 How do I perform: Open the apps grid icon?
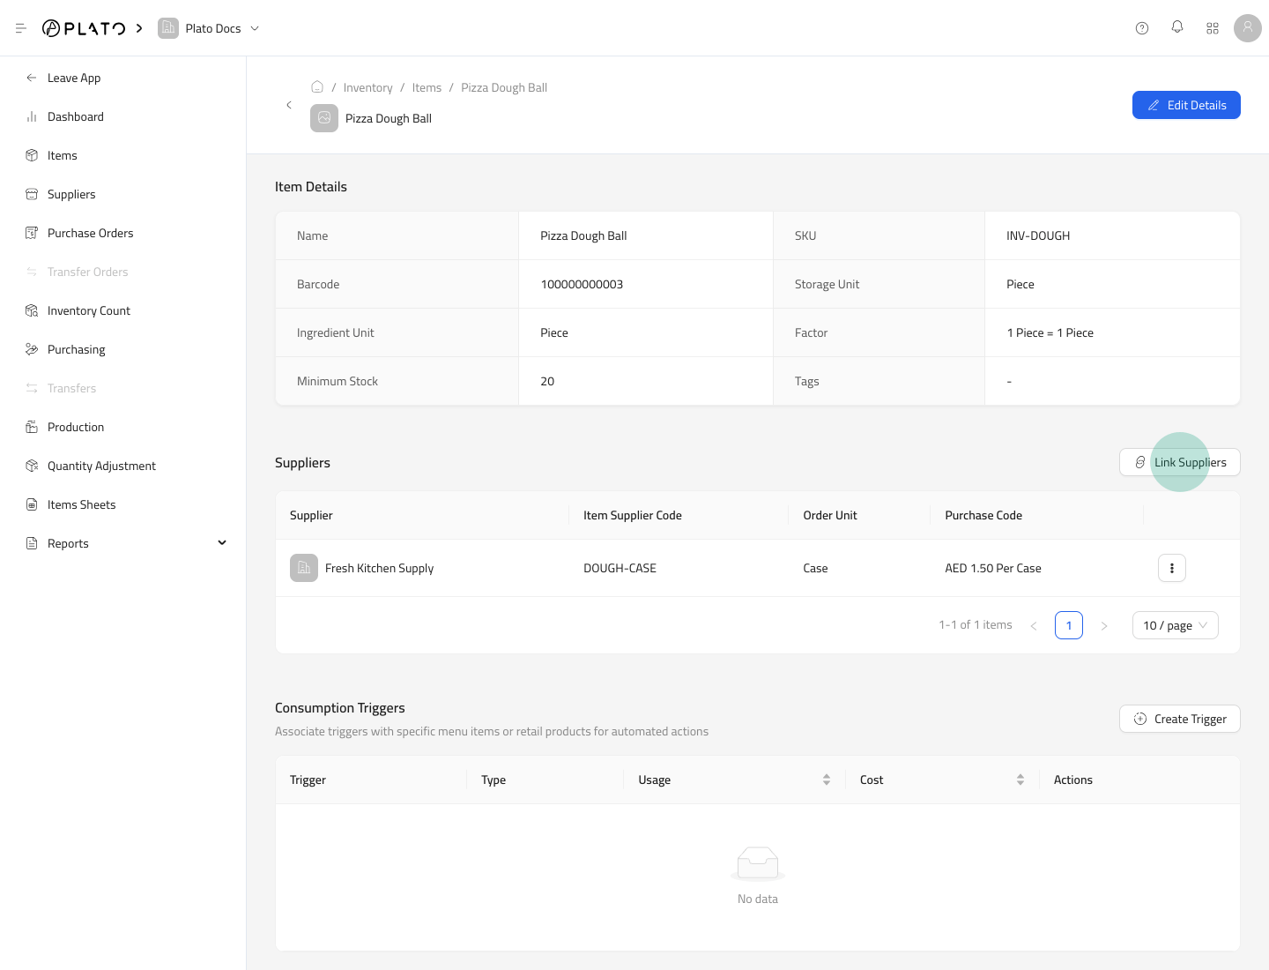click(1213, 28)
